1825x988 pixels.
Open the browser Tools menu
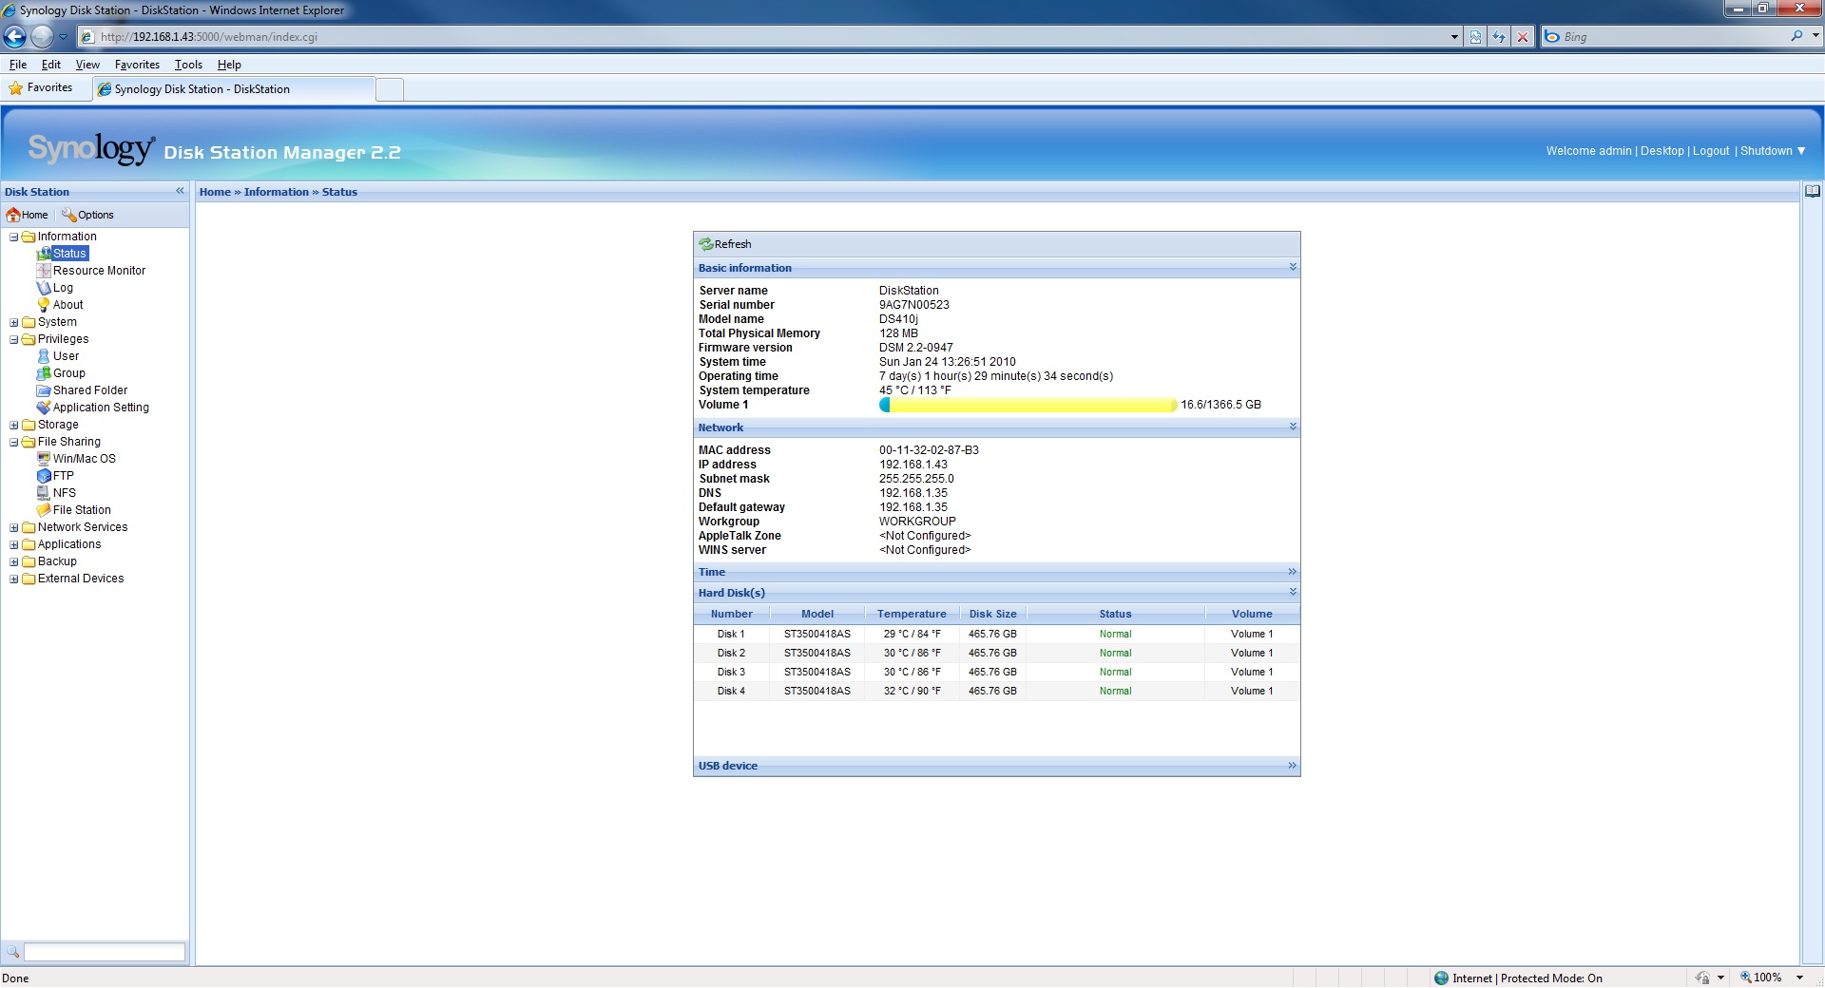pyautogui.click(x=188, y=65)
